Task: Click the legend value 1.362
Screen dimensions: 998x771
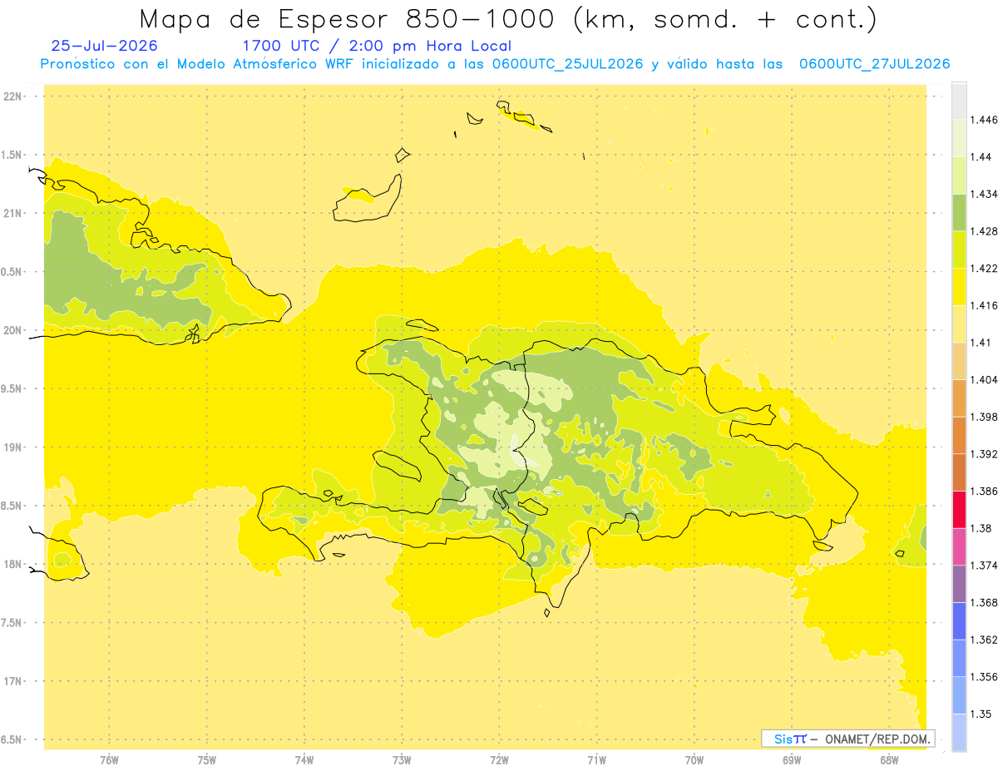Action: point(986,640)
